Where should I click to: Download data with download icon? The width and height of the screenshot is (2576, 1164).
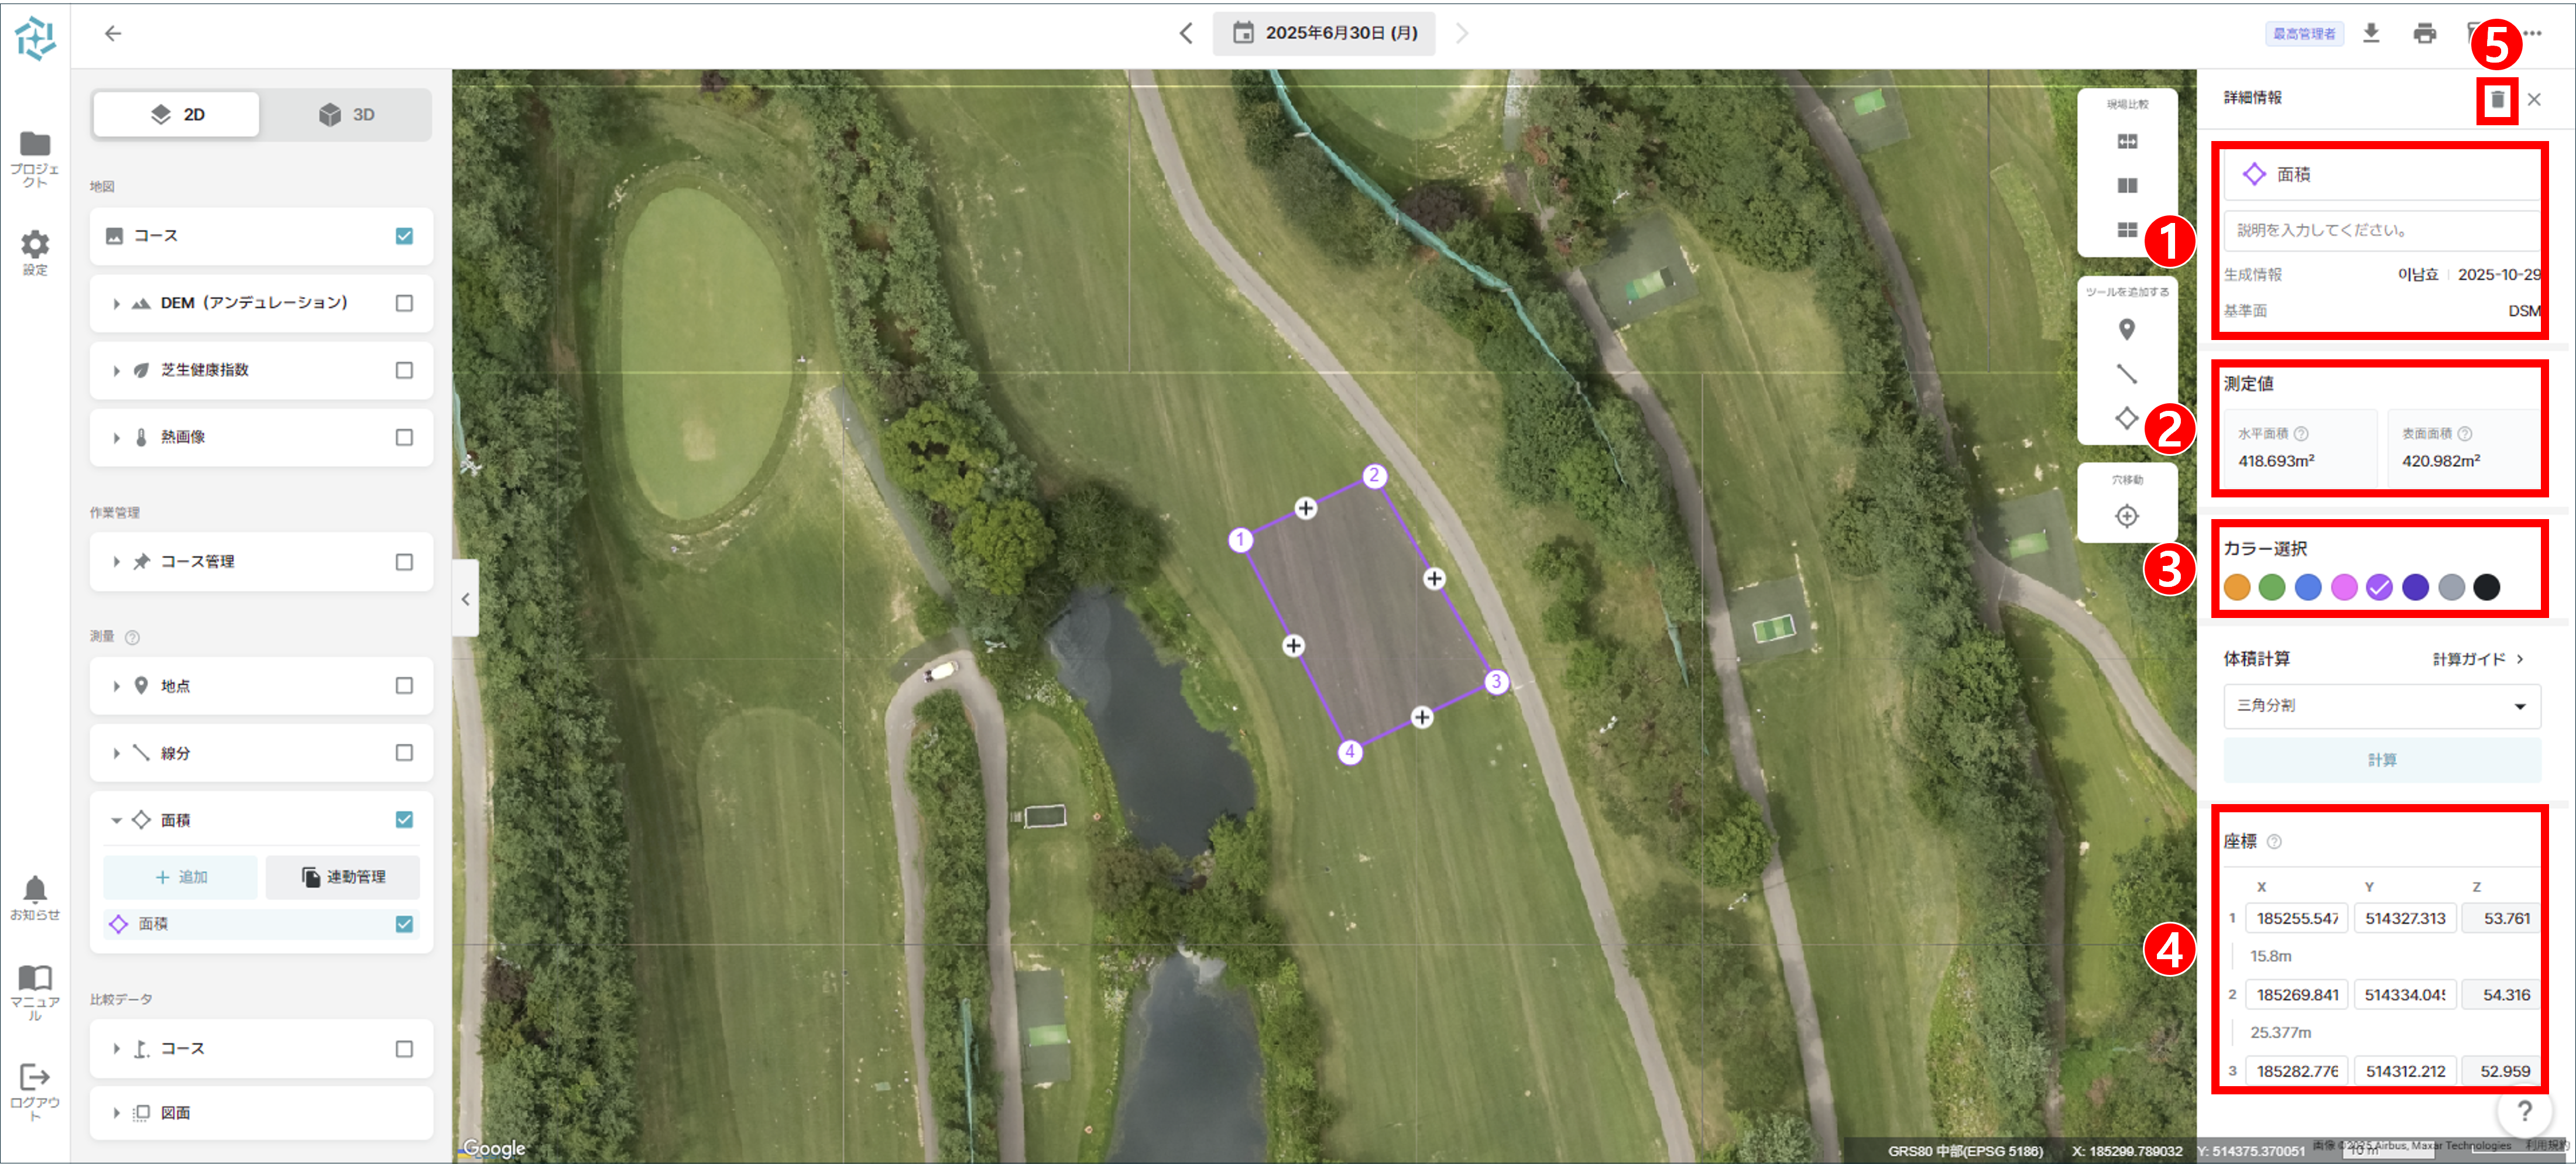click(2371, 33)
